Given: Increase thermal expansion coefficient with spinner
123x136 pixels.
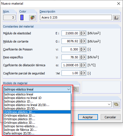Looking at the screenshot, I should tap(81, 64).
